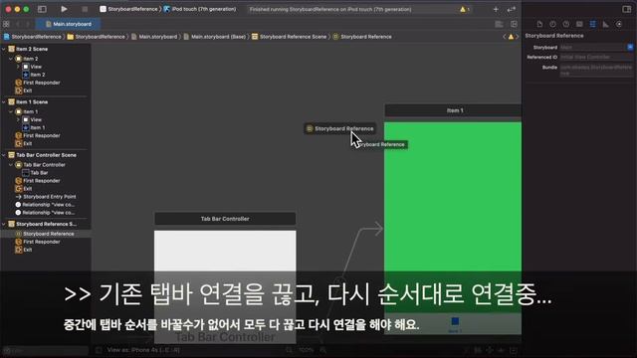Show the History inspector

pos(552,24)
